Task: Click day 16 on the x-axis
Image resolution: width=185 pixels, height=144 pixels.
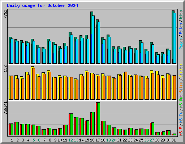Action: coord(92,140)
